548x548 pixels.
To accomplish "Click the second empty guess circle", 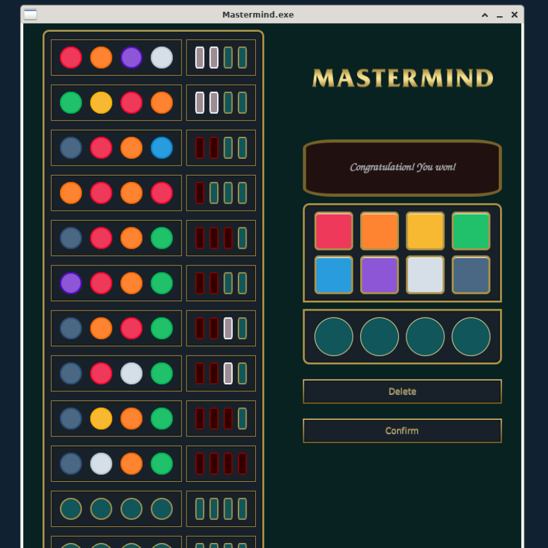I will pos(379,336).
